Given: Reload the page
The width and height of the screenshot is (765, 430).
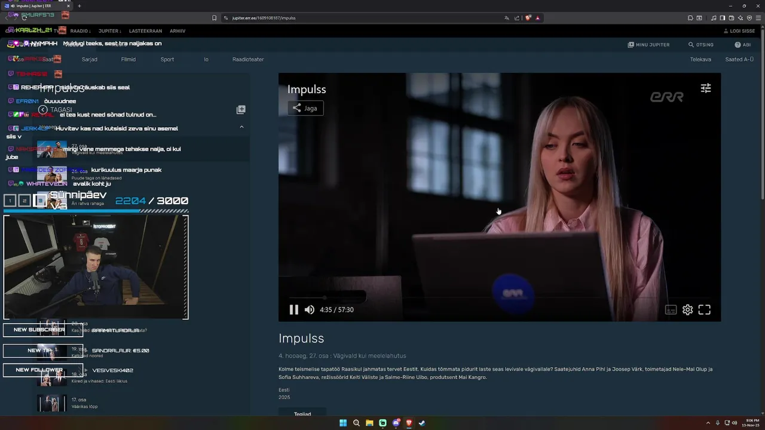Looking at the screenshot, I should [24, 18].
